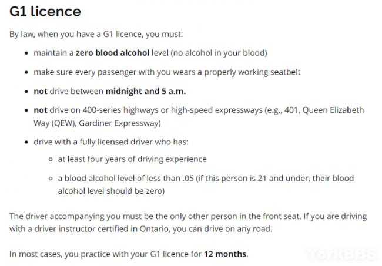
Task: Click the bold "not" before "drive on 400-series"
Action: [40, 110]
